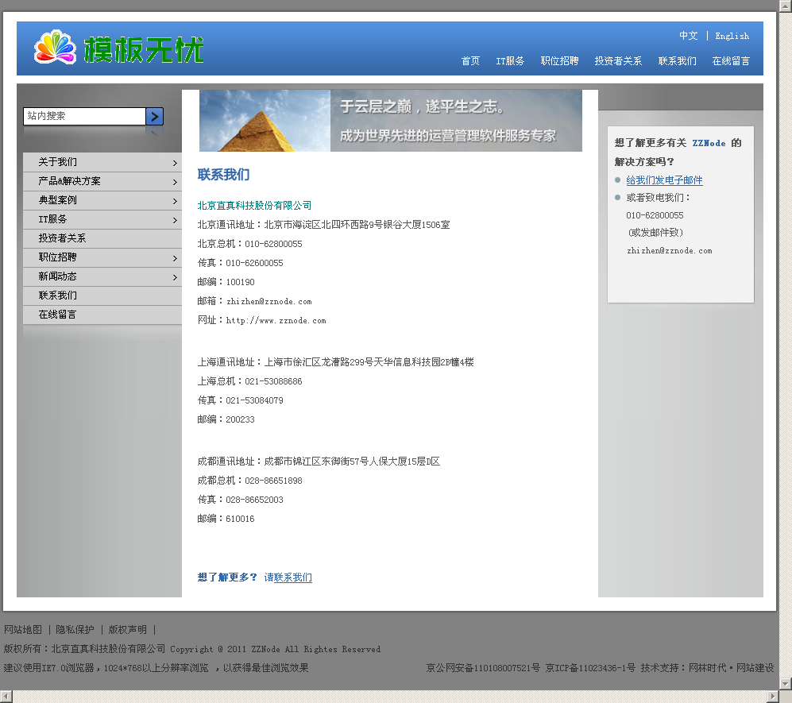Open the 网站地图 footer link
The width and height of the screenshot is (792, 703).
[x=23, y=629]
